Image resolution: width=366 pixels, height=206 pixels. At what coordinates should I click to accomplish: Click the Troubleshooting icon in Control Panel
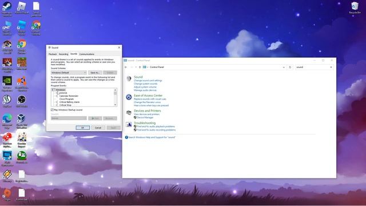129,125
